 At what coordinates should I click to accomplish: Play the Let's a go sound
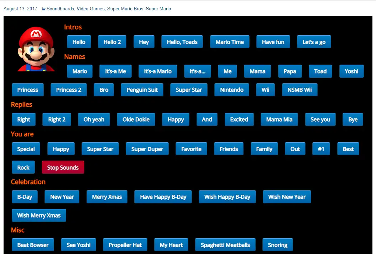[x=314, y=42]
